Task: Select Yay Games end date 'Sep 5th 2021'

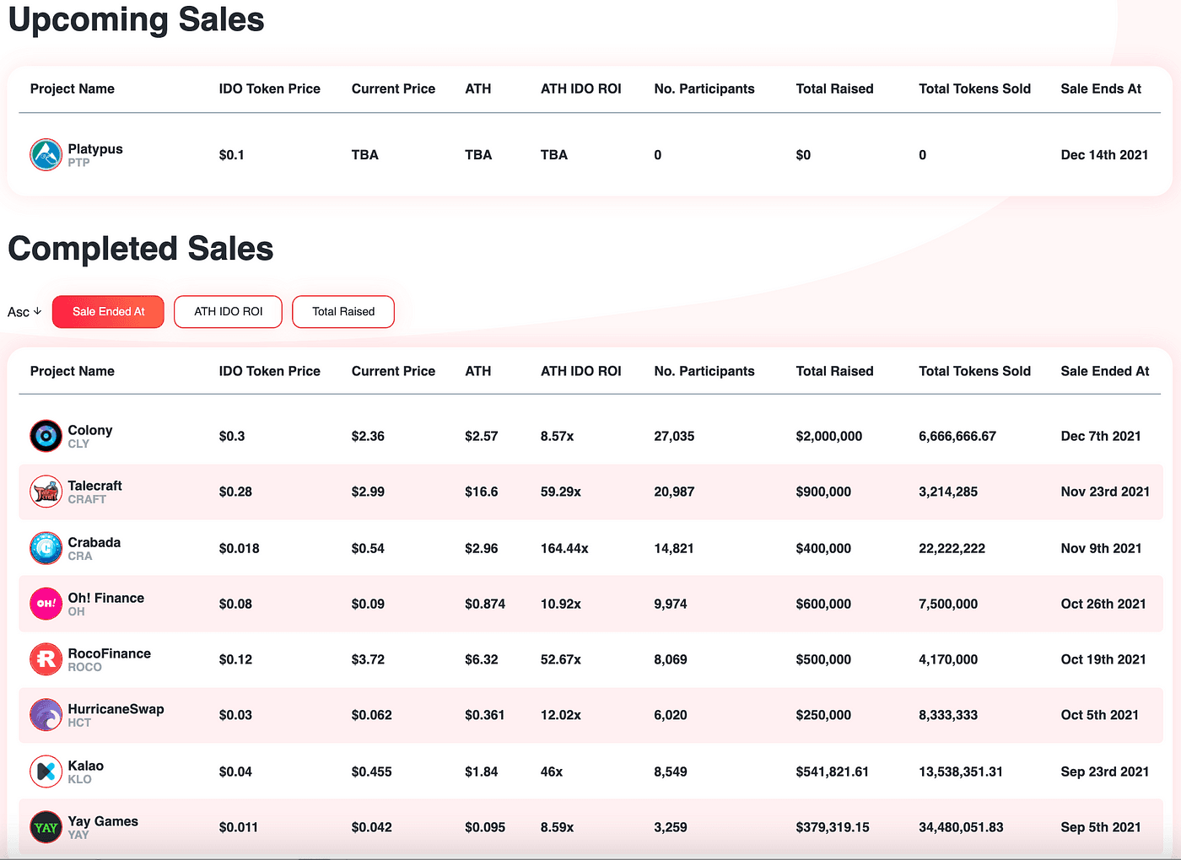Action: pos(1101,827)
